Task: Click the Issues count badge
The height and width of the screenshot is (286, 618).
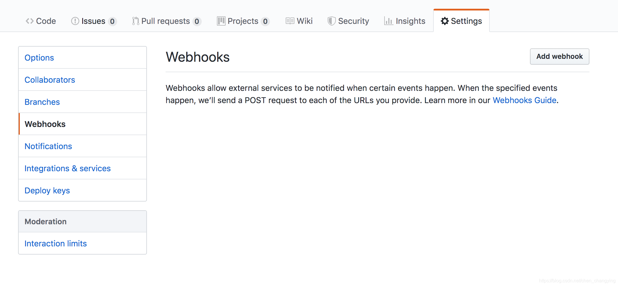Action: click(112, 21)
